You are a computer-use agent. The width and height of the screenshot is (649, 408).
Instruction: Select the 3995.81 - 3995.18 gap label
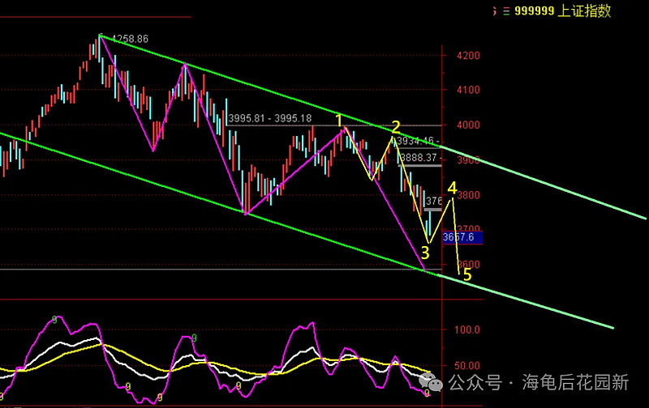coord(270,118)
